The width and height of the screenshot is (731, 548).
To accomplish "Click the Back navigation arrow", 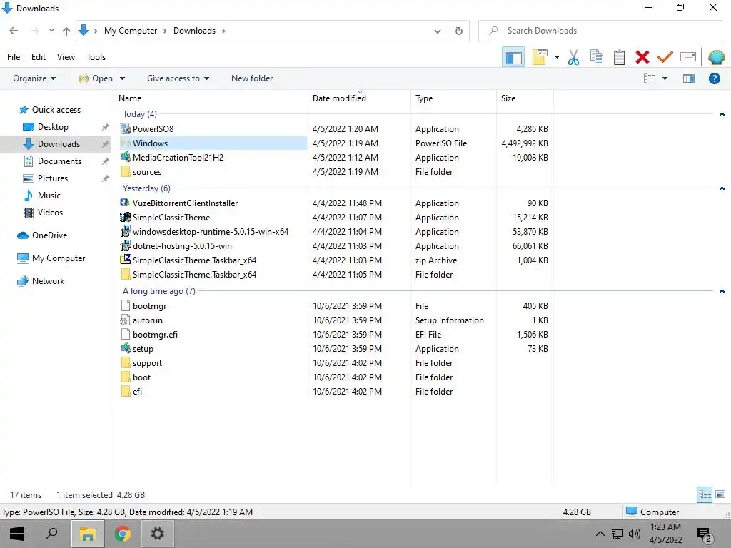I will click(x=14, y=31).
